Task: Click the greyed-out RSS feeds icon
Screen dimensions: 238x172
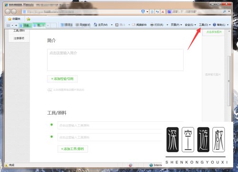Action: 117,25
